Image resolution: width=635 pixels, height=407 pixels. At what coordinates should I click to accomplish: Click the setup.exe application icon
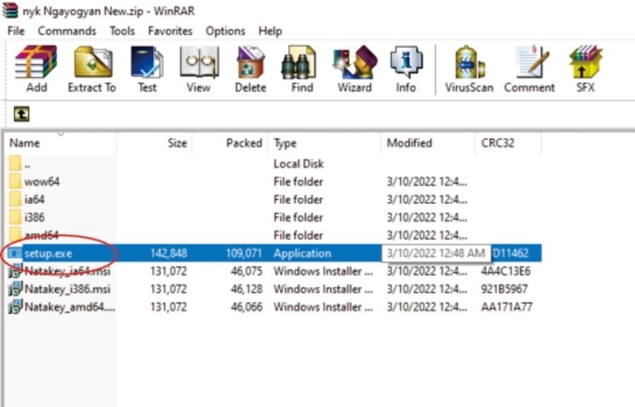coord(15,253)
